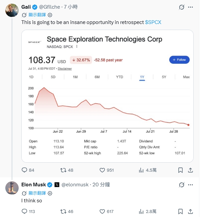Bookmark Elon Musk's reply
The image size is (200, 217).
tap(180, 211)
